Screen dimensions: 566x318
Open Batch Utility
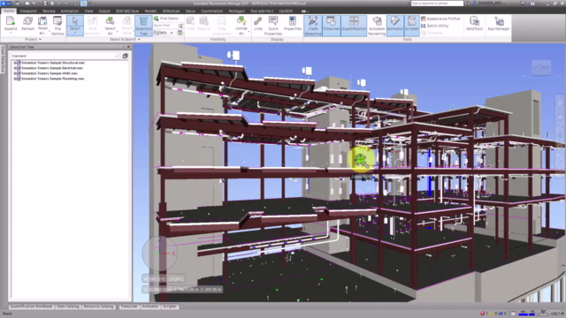[x=434, y=26]
